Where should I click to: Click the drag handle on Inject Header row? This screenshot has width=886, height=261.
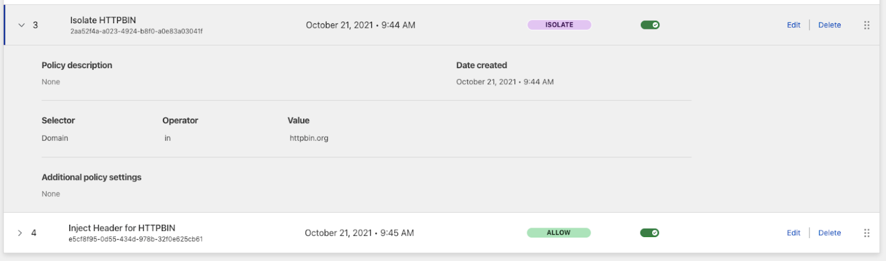(866, 233)
